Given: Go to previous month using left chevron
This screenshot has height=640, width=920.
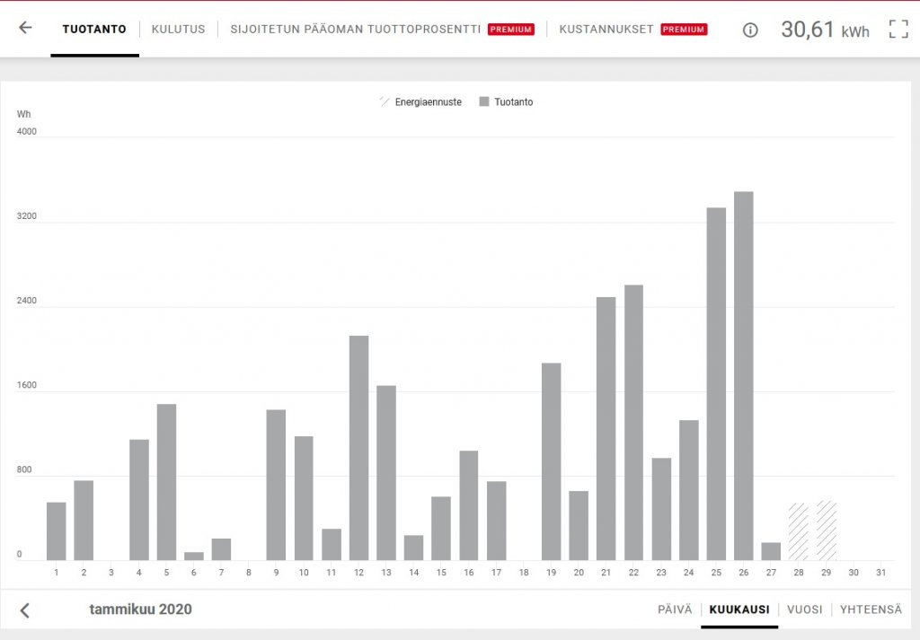Looking at the screenshot, I should click(x=25, y=610).
